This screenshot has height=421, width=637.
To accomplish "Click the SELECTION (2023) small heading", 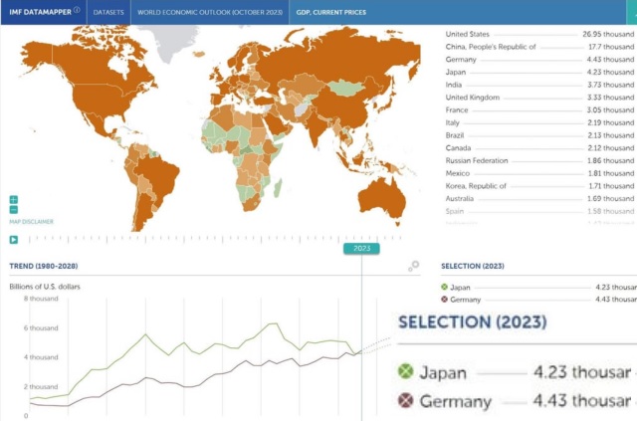I will (x=473, y=266).
